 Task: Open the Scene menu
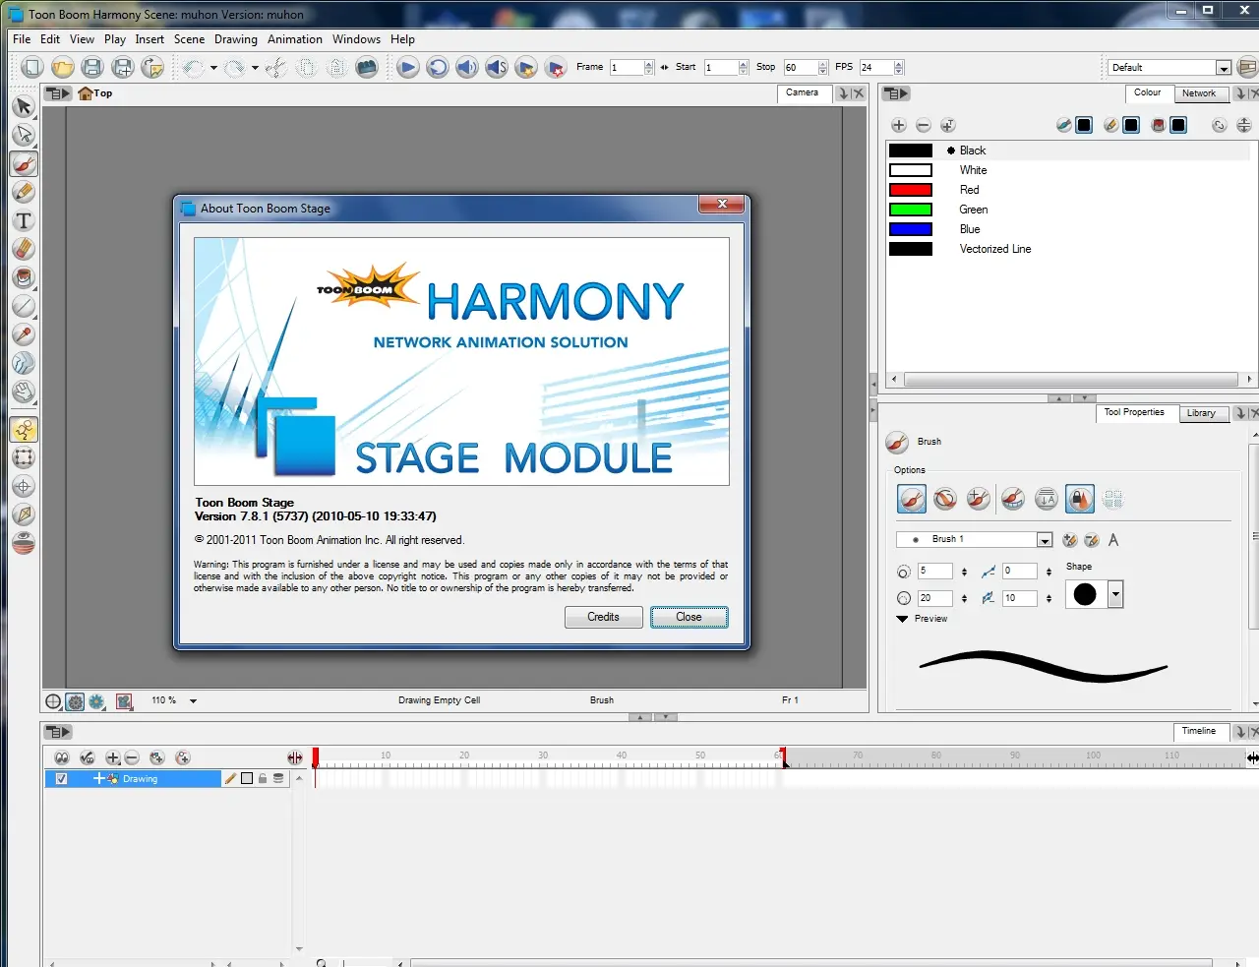[190, 39]
